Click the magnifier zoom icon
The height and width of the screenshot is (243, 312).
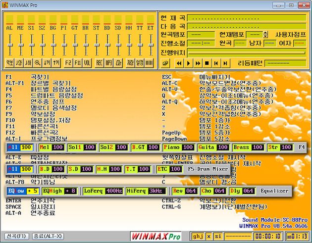click(38, 63)
